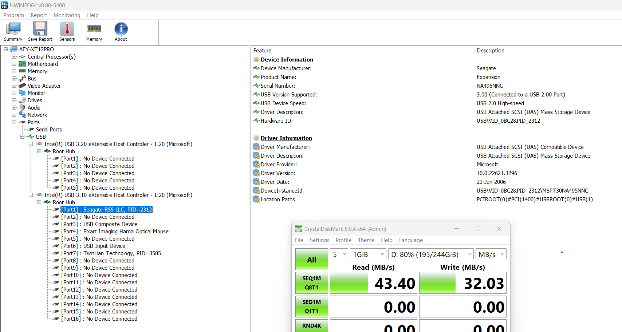Click the Serial Ports icon
The height and width of the screenshot is (332, 622).
tap(31, 129)
